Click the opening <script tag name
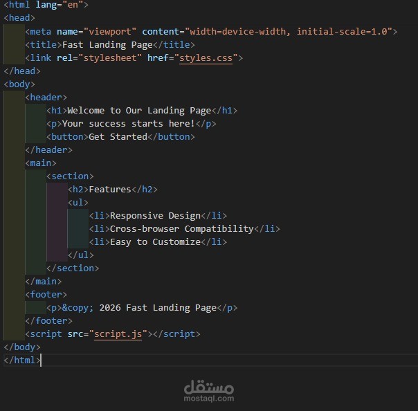This screenshot has width=418, height=411. coord(46,334)
